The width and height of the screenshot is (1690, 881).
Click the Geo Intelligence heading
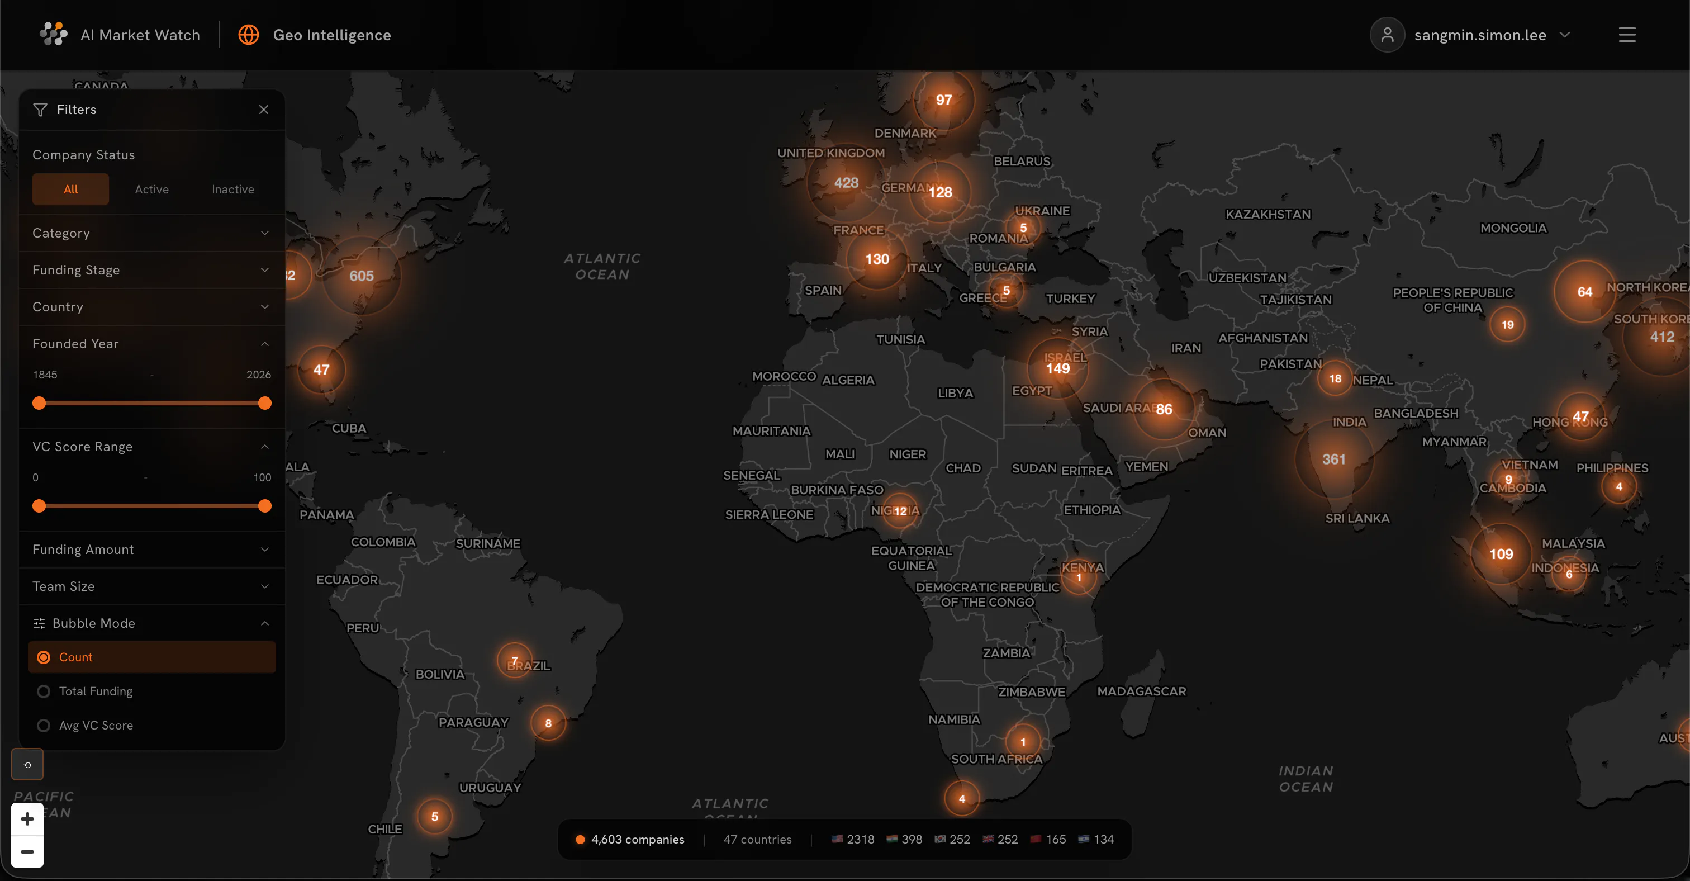pyautogui.click(x=332, y=35)
